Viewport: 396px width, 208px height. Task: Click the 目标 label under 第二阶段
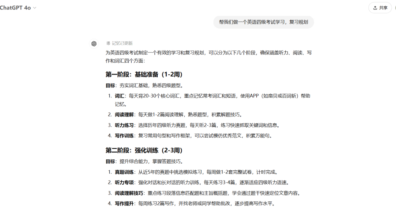[x=110, y=161]
